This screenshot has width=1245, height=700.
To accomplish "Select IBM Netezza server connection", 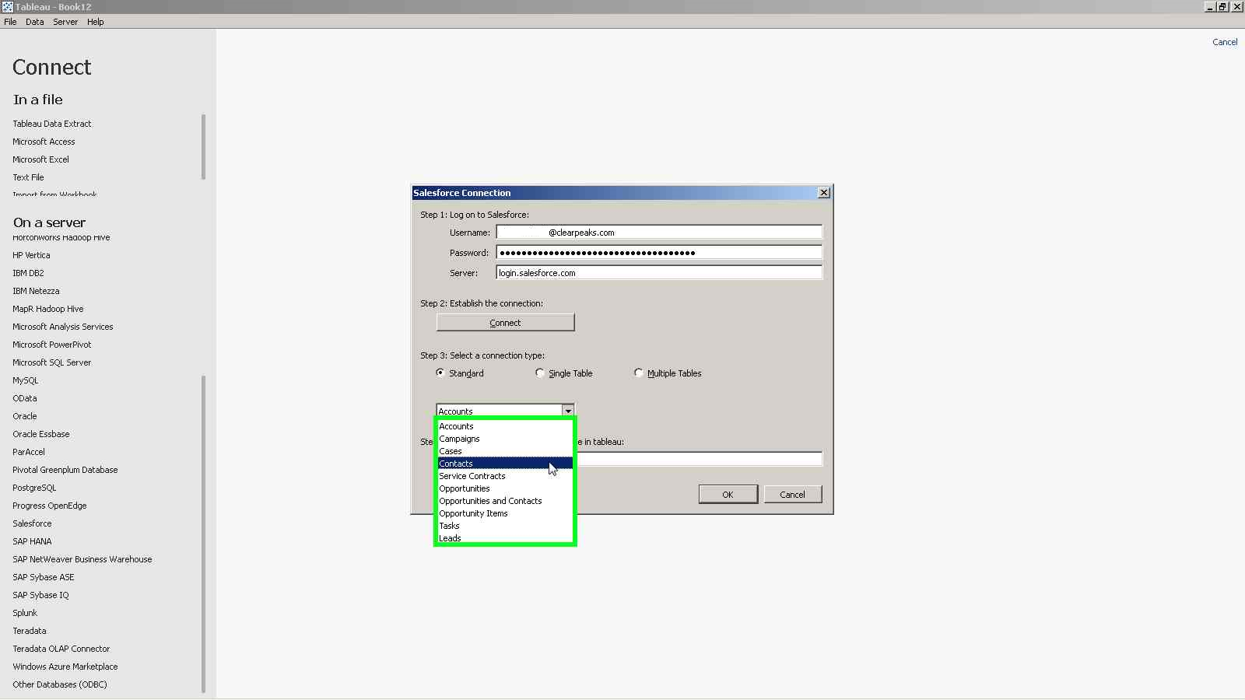I will pos(36,291).
